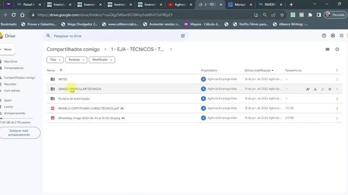Viewport: 348px width, 195px height.
Task: Open Netflix Filmes bookmark
Action: tap(251, 24)
